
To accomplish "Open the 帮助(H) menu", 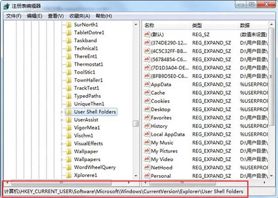I will point(104,16).
